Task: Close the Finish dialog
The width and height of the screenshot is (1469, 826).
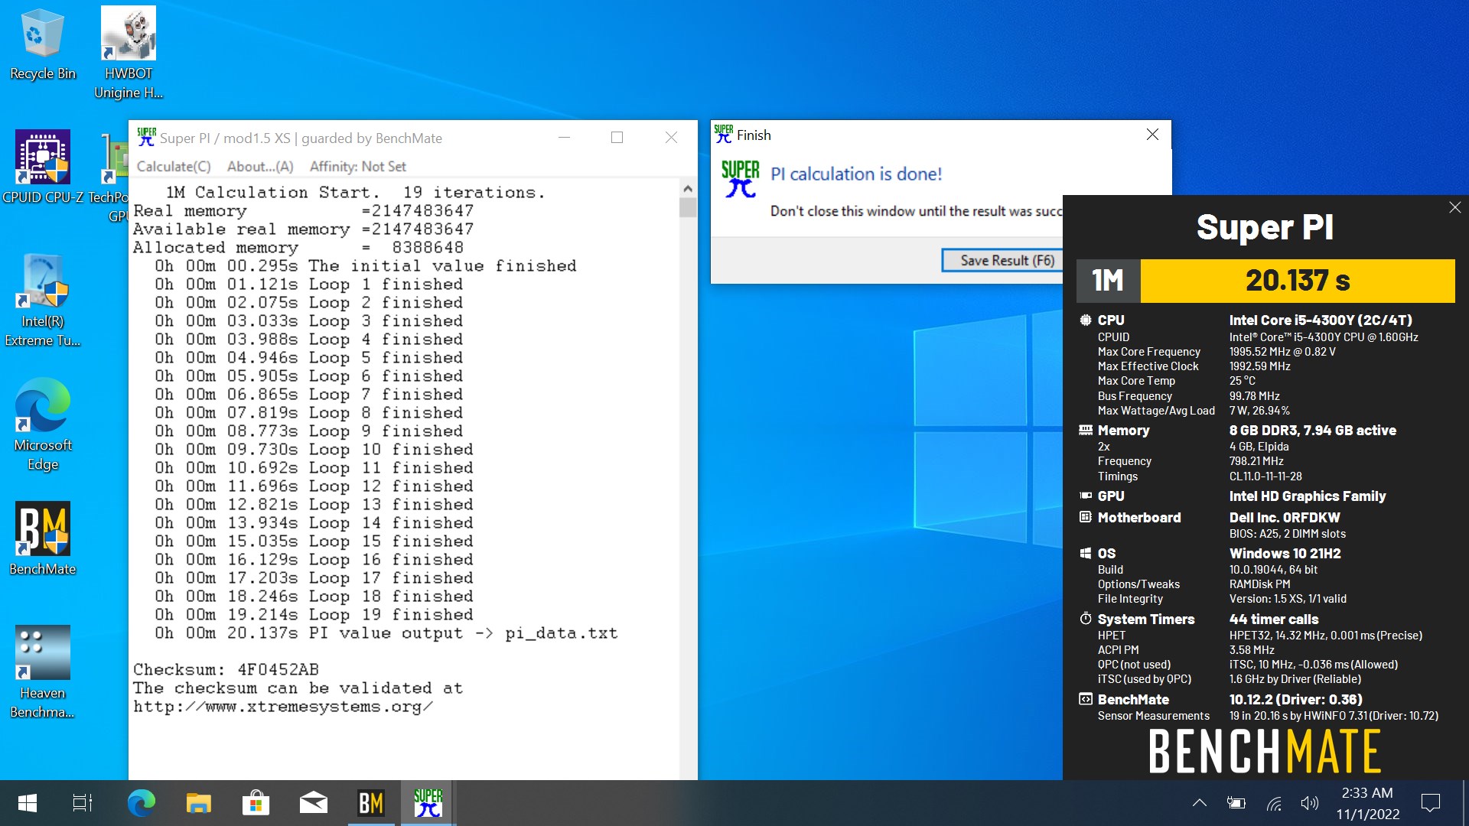Action: click(1152, 135)
